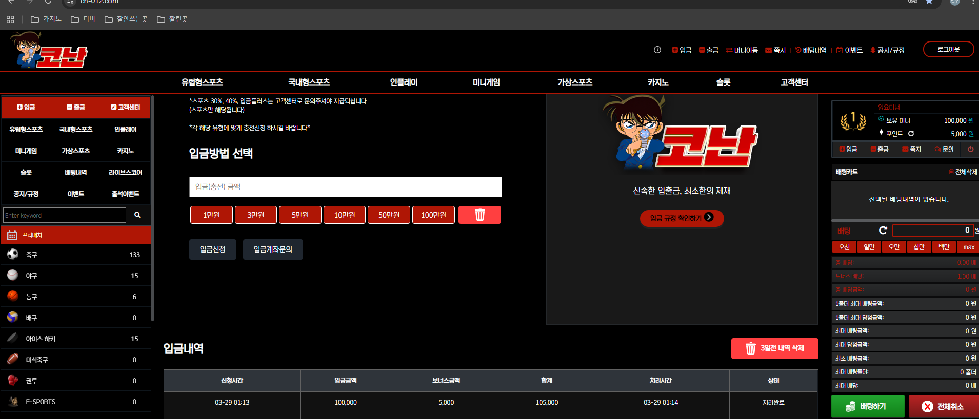The width and height of the screenshot is (979, 419).
Task: Click 전체삭제 in the betting cart
Action: (963, 172)
